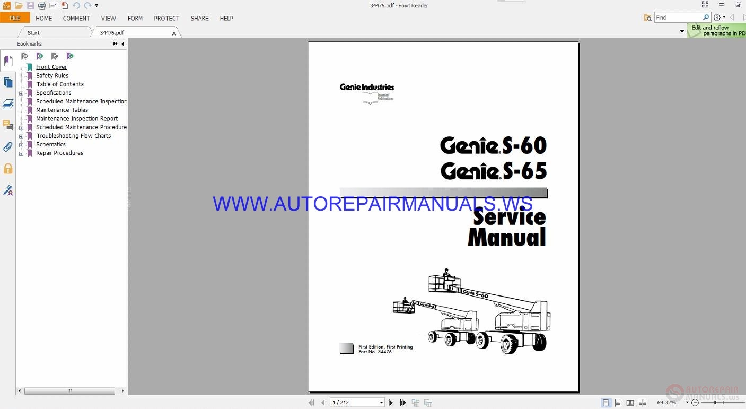The height and width of the screenshot is (409, 746).
Task: Go to the first page
Action: coord(311,403)
